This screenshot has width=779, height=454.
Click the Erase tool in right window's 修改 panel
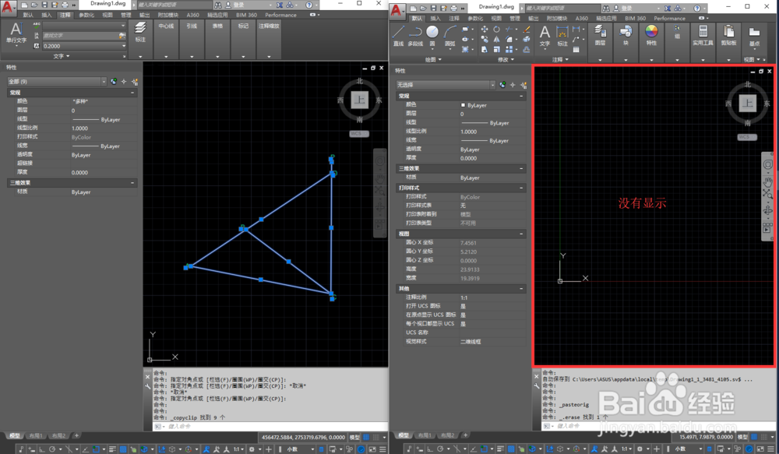526,30
